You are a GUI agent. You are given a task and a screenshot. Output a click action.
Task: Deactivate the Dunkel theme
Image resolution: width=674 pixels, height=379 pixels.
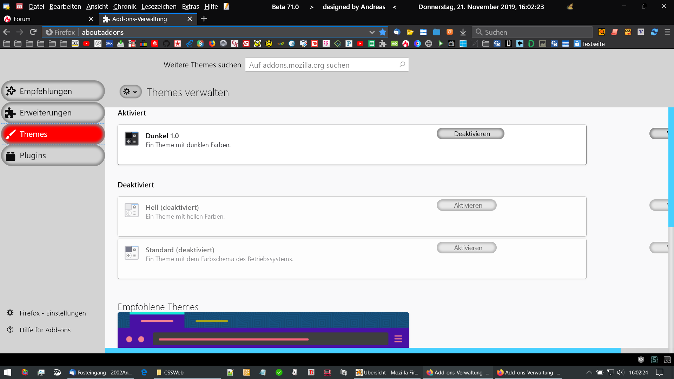pos(470,134)
